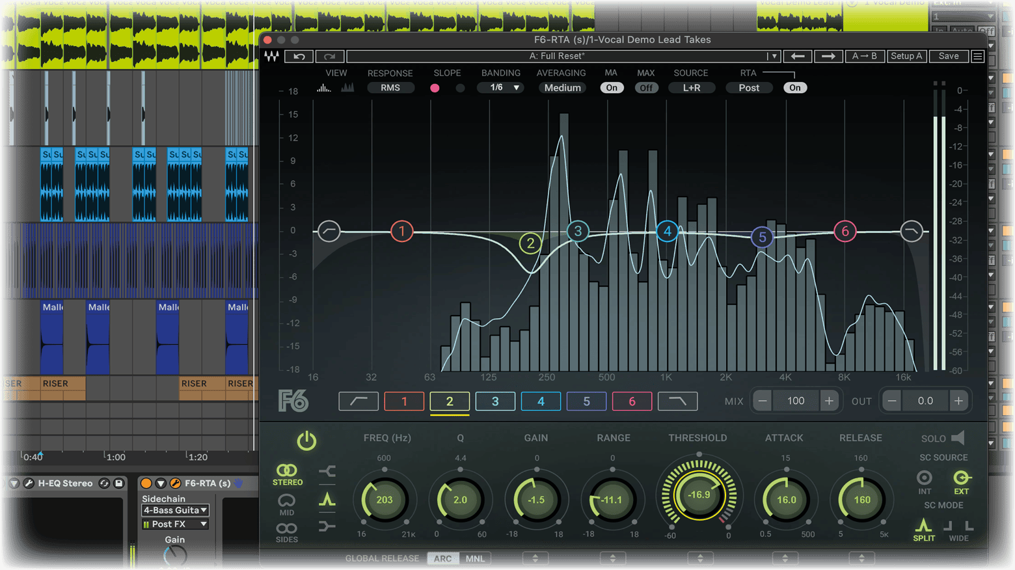Select EXT sidechain source
This screenshot has width=1015, height=570.
point(961,482)
